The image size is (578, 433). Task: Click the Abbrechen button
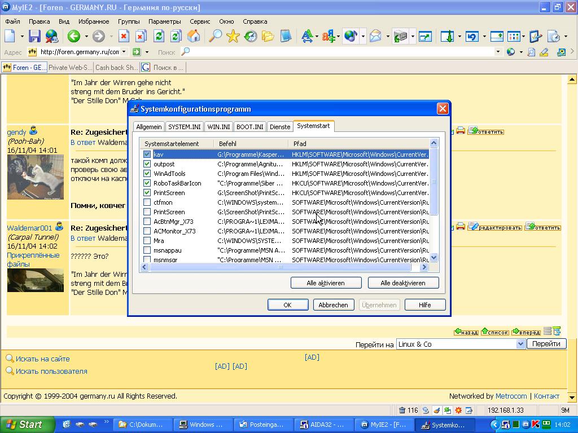point(333,305)
